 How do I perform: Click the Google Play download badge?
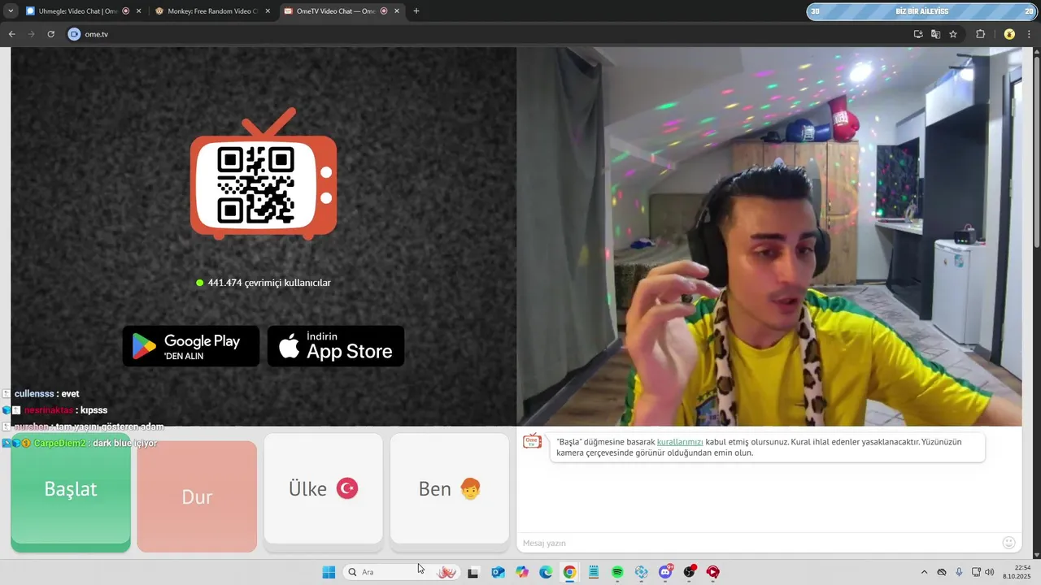[191, 346]
